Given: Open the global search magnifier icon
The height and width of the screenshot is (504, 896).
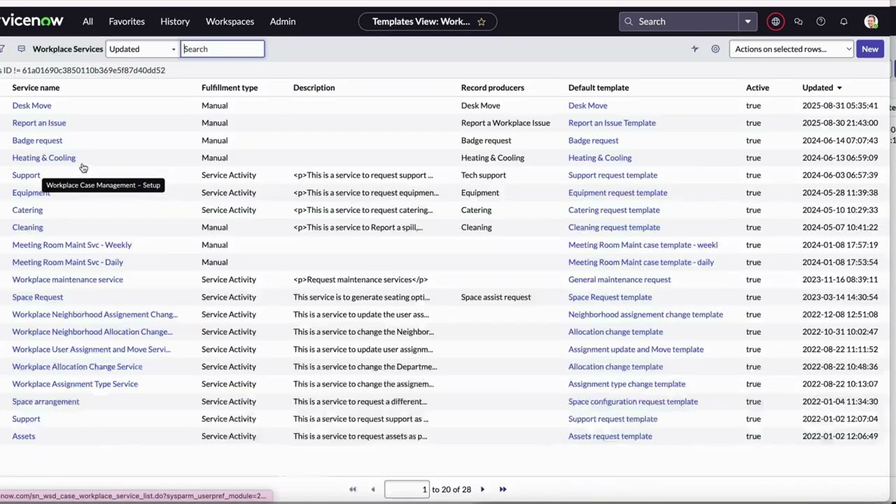Looking at the screenshot, I should [x=629, y=21].
